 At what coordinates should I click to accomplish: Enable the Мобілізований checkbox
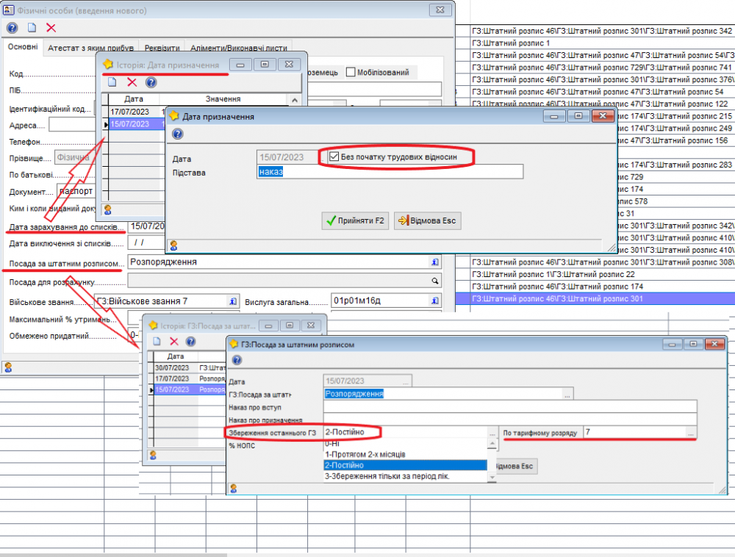pos(351,72)
